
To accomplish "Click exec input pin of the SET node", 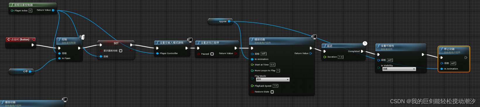I will 101,45.
